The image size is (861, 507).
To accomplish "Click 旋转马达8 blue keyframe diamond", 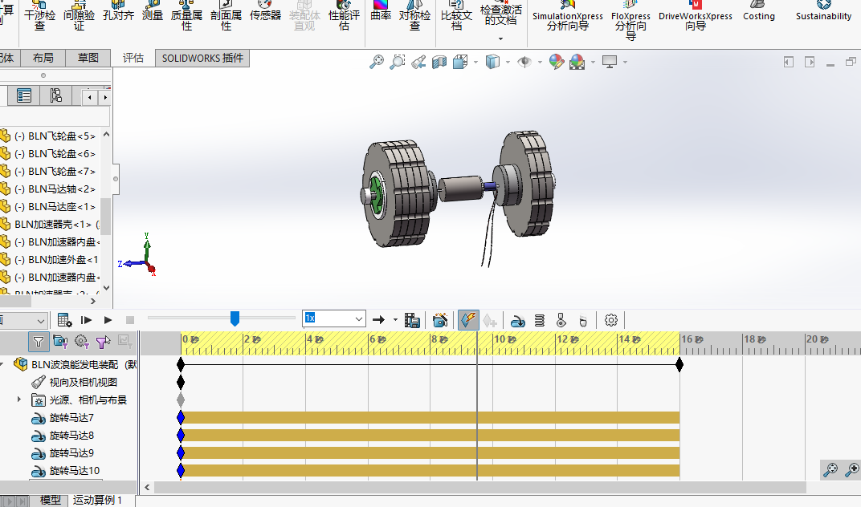I will pyautogui.click(x=181, y=435).
